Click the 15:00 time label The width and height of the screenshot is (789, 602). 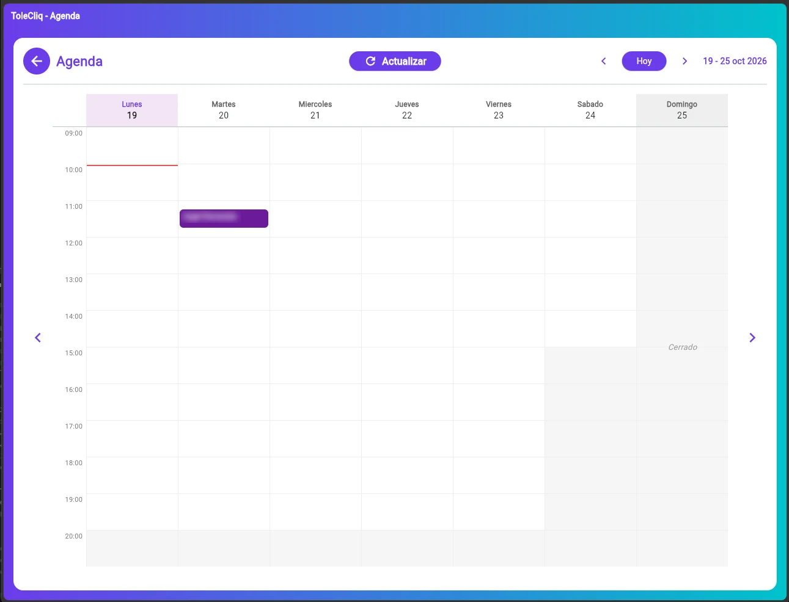click(x=74, y=353)
